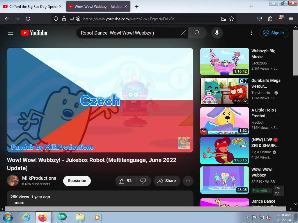Launch picture-in-picture from the address bar icon

223,19
